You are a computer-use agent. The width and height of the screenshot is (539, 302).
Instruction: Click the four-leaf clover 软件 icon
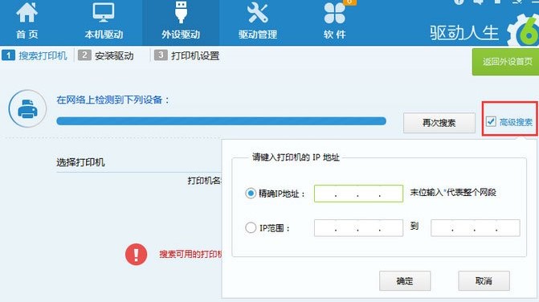click(x=334, y=13)
